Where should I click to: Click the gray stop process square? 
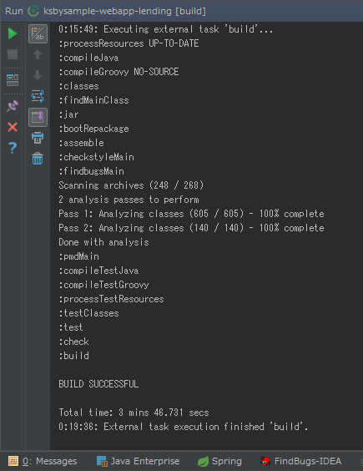click(13, 54)
